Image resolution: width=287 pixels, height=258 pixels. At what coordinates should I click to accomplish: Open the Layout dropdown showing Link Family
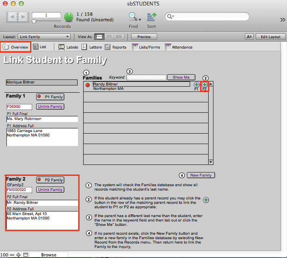coord(45,37)
